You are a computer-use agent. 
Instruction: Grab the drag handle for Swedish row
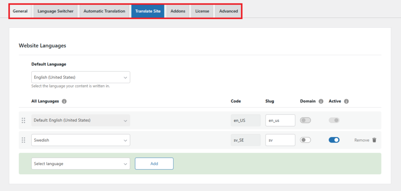point(23,140)
